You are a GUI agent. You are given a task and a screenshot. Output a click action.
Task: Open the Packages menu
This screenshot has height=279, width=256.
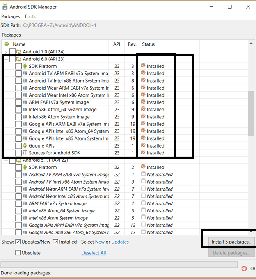11,16
